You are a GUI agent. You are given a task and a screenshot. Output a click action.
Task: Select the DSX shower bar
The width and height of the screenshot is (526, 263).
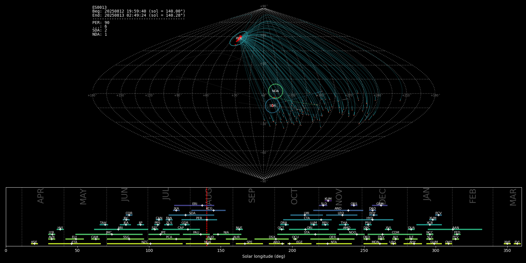coord(271,239)
